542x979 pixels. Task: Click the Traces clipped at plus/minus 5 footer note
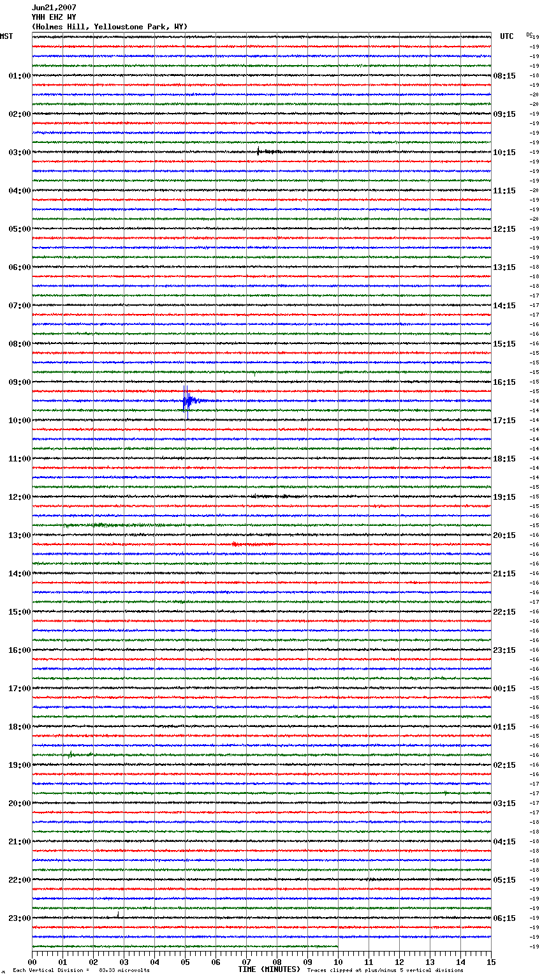pyautogui.click(x=385, y=971)
